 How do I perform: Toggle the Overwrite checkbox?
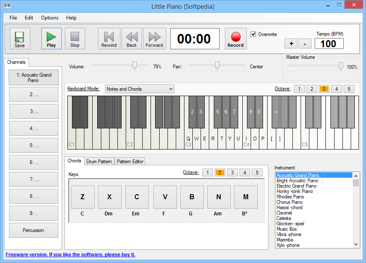253,34
